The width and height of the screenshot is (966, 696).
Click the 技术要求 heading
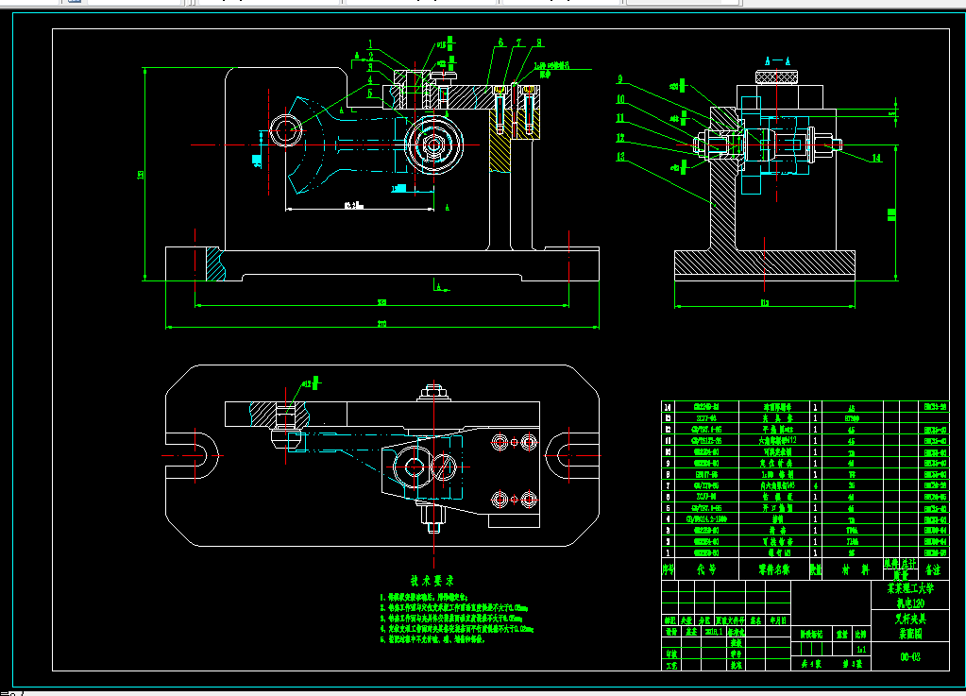pyautogui.click(x=432, y=581)
